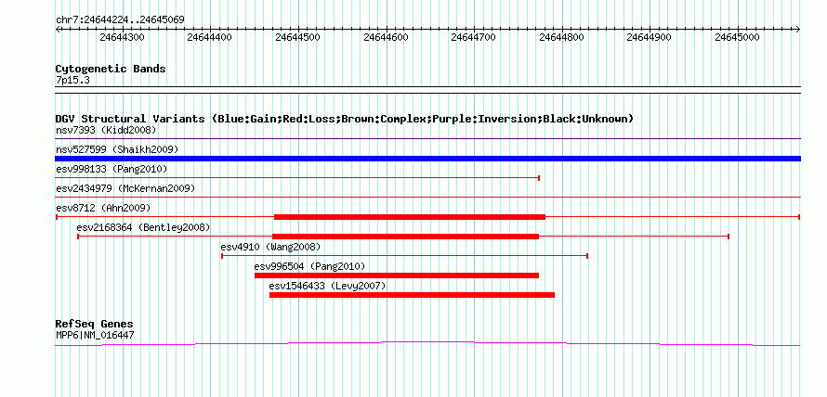Click the thick blue nsv527599 gain bar
The width and height of the screenshot is (827, 397).
point(427,159)
